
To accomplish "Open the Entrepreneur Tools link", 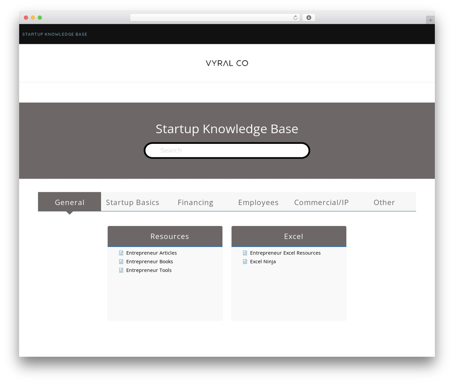I will (x=149, y=270).
